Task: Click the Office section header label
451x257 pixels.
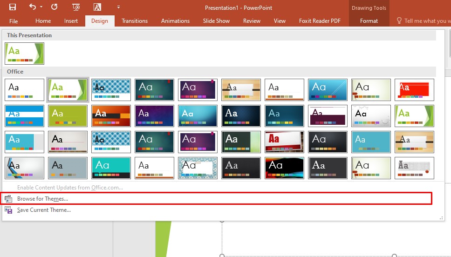Action: point(15,72)
